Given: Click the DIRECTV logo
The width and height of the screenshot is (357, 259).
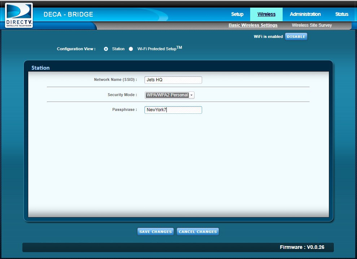Looking at the screenshot, I should pyautogui.click(x=19, y=15).
